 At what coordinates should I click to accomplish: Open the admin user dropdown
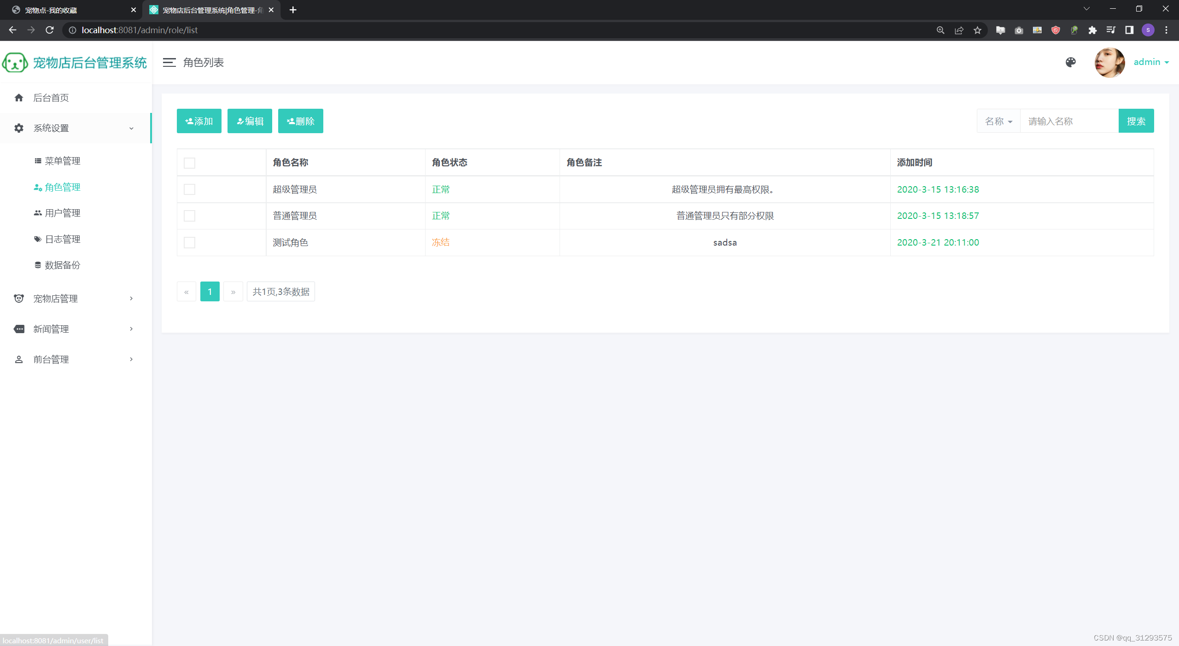click(1151, 62)
